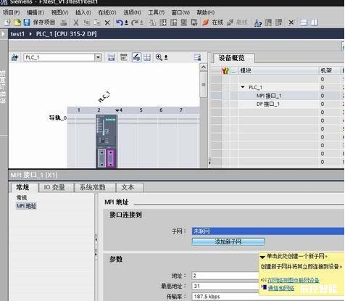Follow the 通信和网络 help link
Image resolution: width=345 pixels, height=301 pixels.
[x=280, y=288]
